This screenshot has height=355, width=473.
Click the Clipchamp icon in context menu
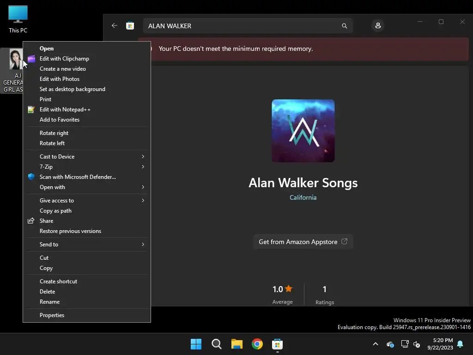pyautogui.click(x=31, y=59)
